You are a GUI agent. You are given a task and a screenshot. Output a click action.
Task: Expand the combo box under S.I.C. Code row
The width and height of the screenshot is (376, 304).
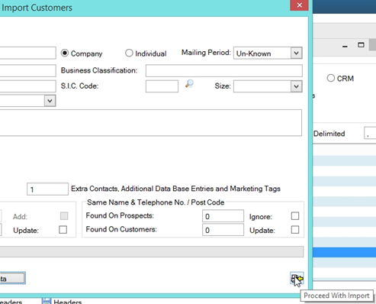point(50,101)
